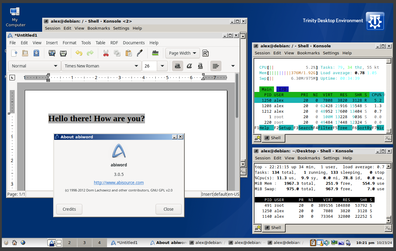This screenshot has width=396, height=251.
Task: Click the Credits button in About dialog
Action: pyautogui.click(x=69, y=209)
